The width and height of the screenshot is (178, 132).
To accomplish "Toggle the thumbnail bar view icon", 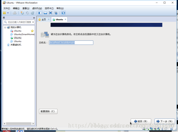I will click(x=45, y=13).
